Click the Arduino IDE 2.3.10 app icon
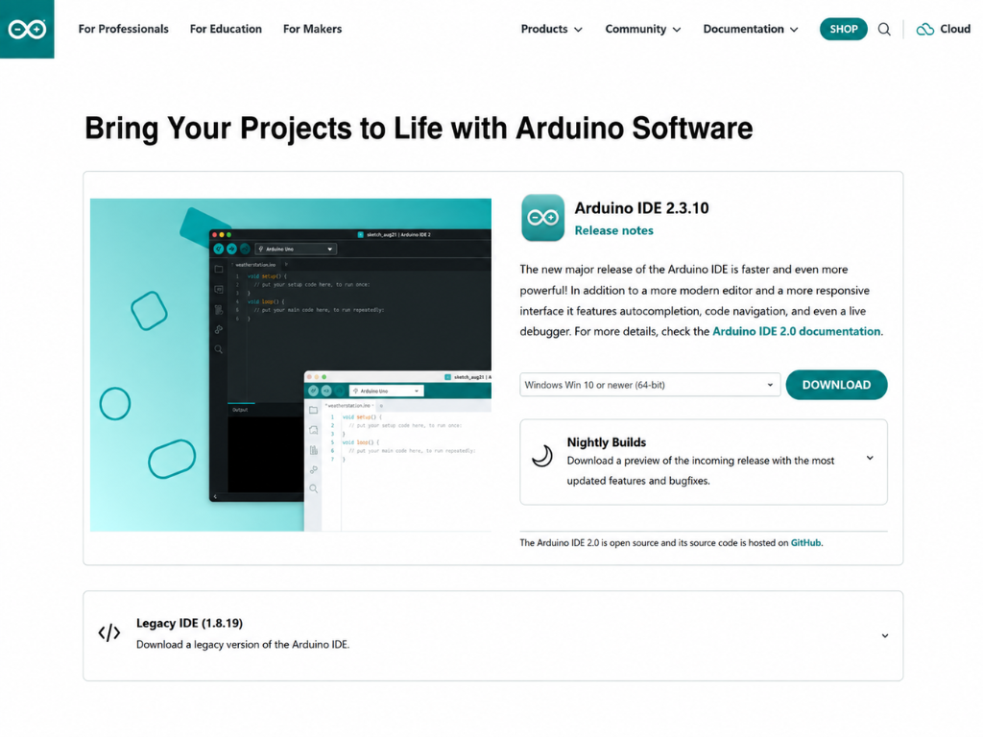 [x=543, y=218]
